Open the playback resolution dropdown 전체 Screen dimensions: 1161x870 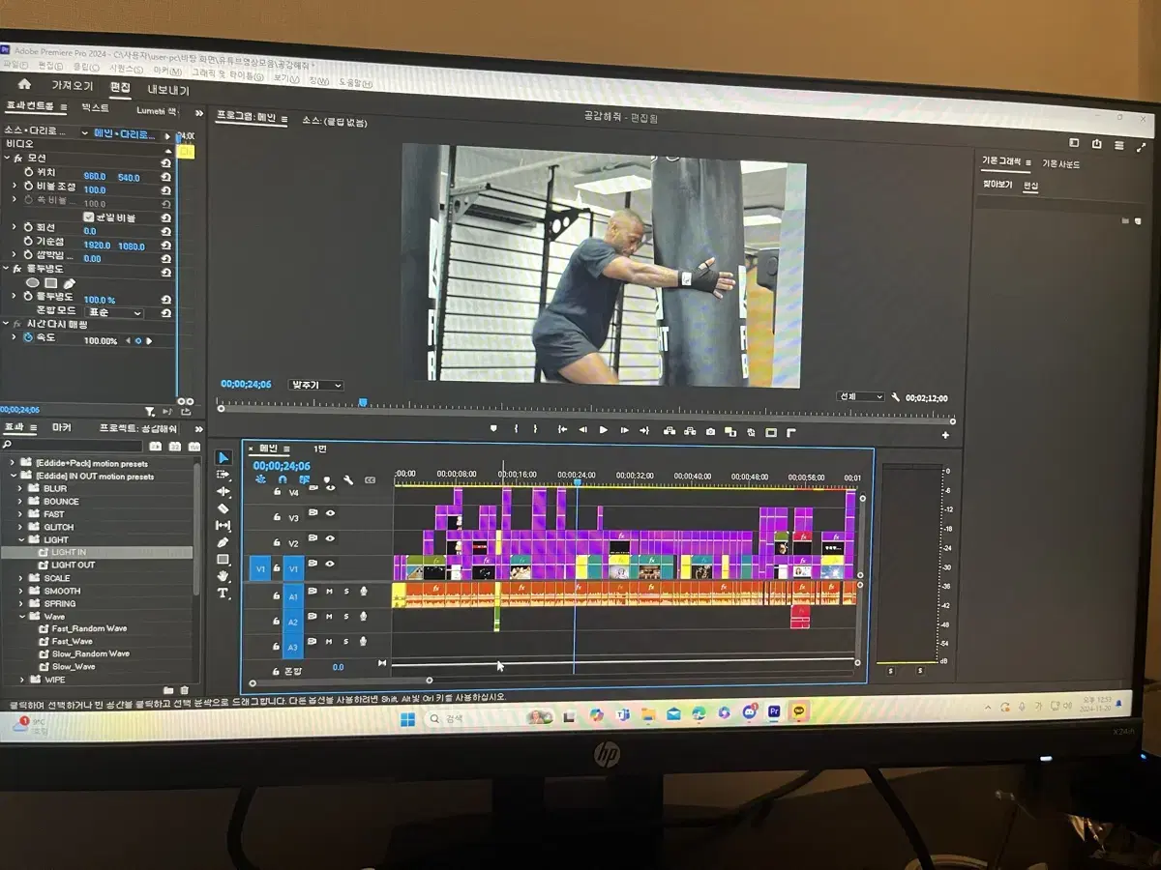coord(860,396)
